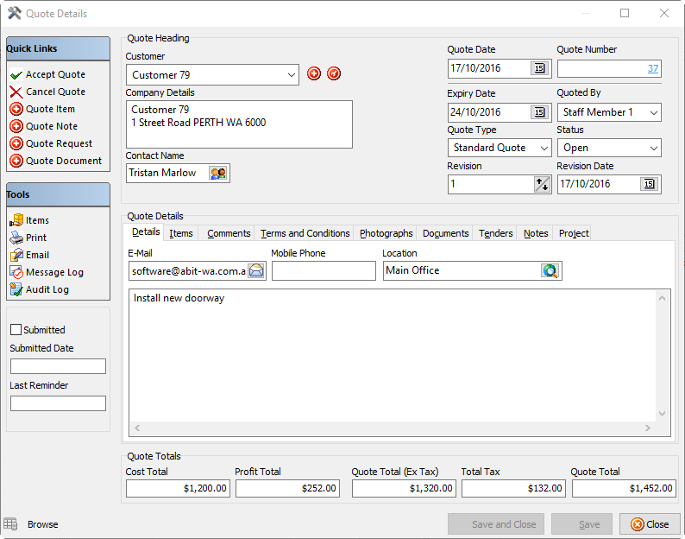Open the Expiry Date calendar picker
The height and width of the screenshot is (539, 685).
[539, 112]
